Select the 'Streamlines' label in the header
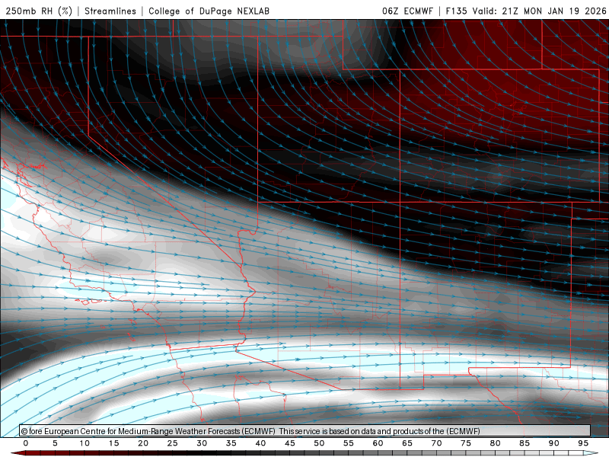This screenshot has width=609, height=457. click(x=110, y=11)
